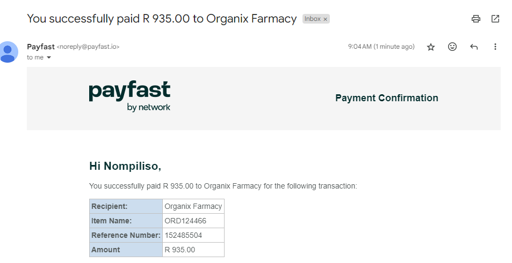Click the Payfast sender name

pos(41,47)
